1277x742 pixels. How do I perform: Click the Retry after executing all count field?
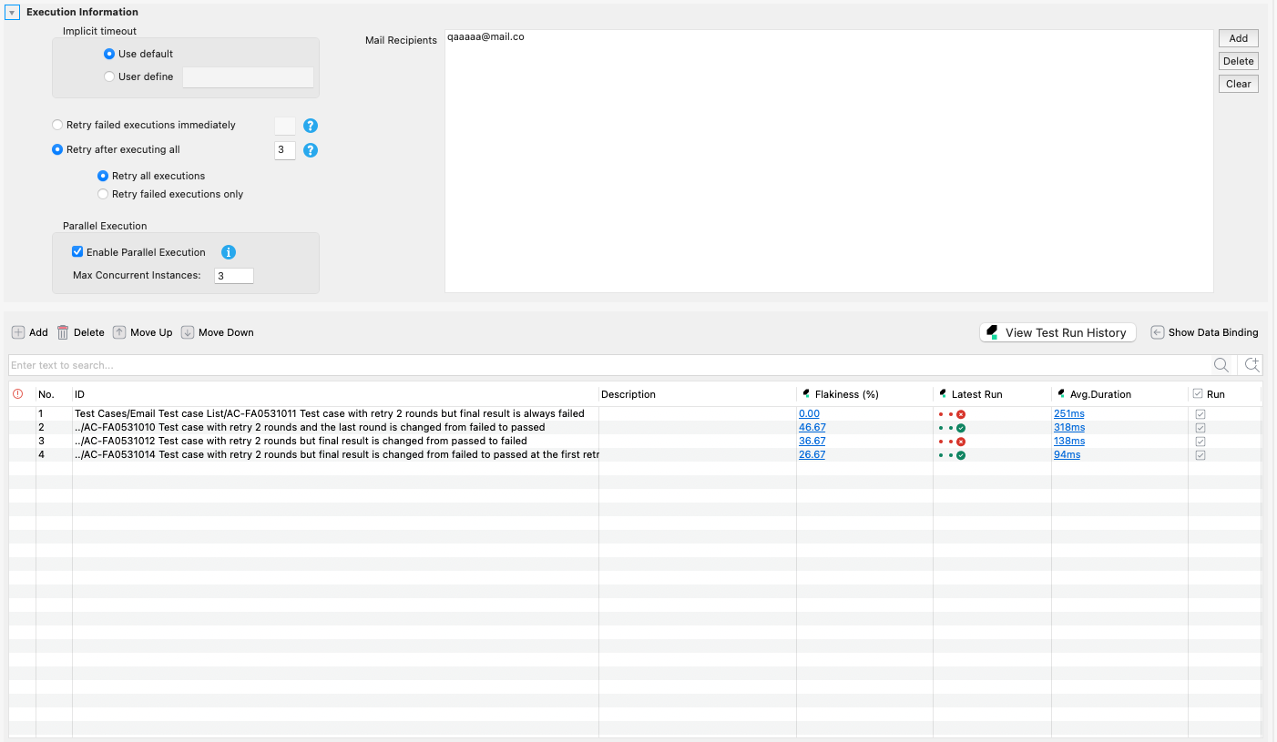[285, 150]
